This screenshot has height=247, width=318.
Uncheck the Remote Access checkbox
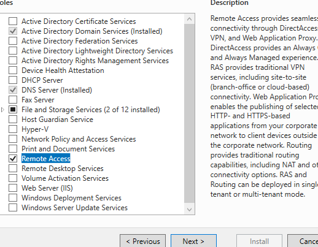pos(13,159)
